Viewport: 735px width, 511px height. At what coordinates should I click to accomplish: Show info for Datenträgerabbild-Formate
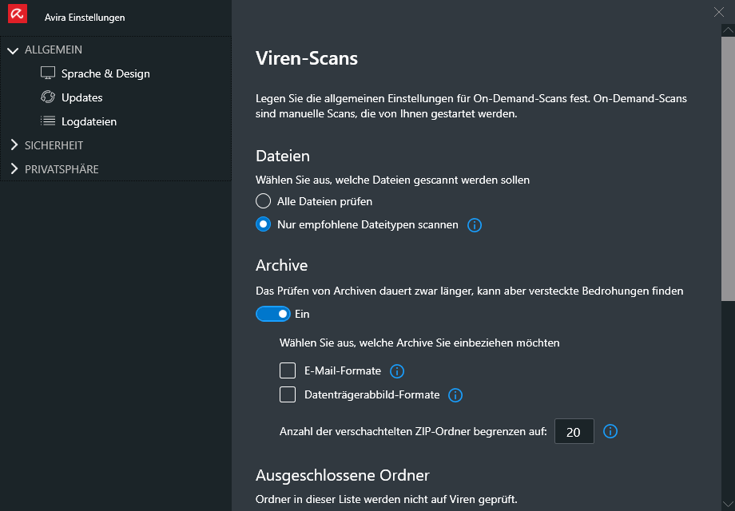click(455, 395)
